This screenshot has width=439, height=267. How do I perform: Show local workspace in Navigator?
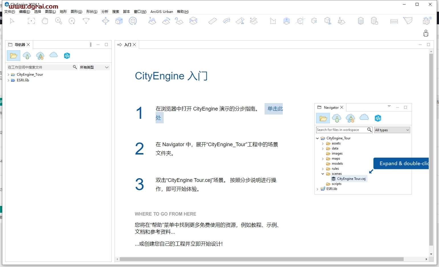(13, 56)
